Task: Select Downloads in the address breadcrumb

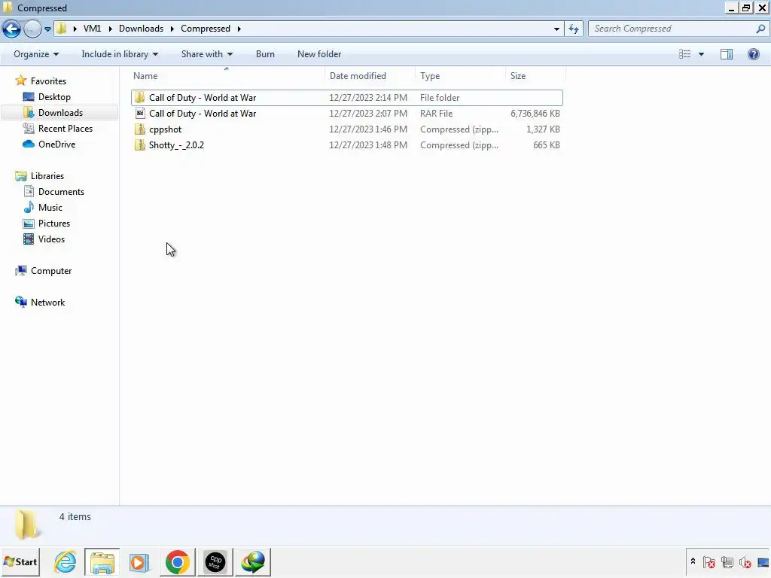Action: coord(141,29)
